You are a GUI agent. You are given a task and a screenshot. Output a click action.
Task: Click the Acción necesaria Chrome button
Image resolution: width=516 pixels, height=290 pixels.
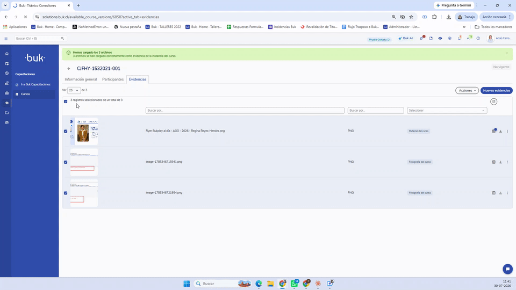click(496, 17)
